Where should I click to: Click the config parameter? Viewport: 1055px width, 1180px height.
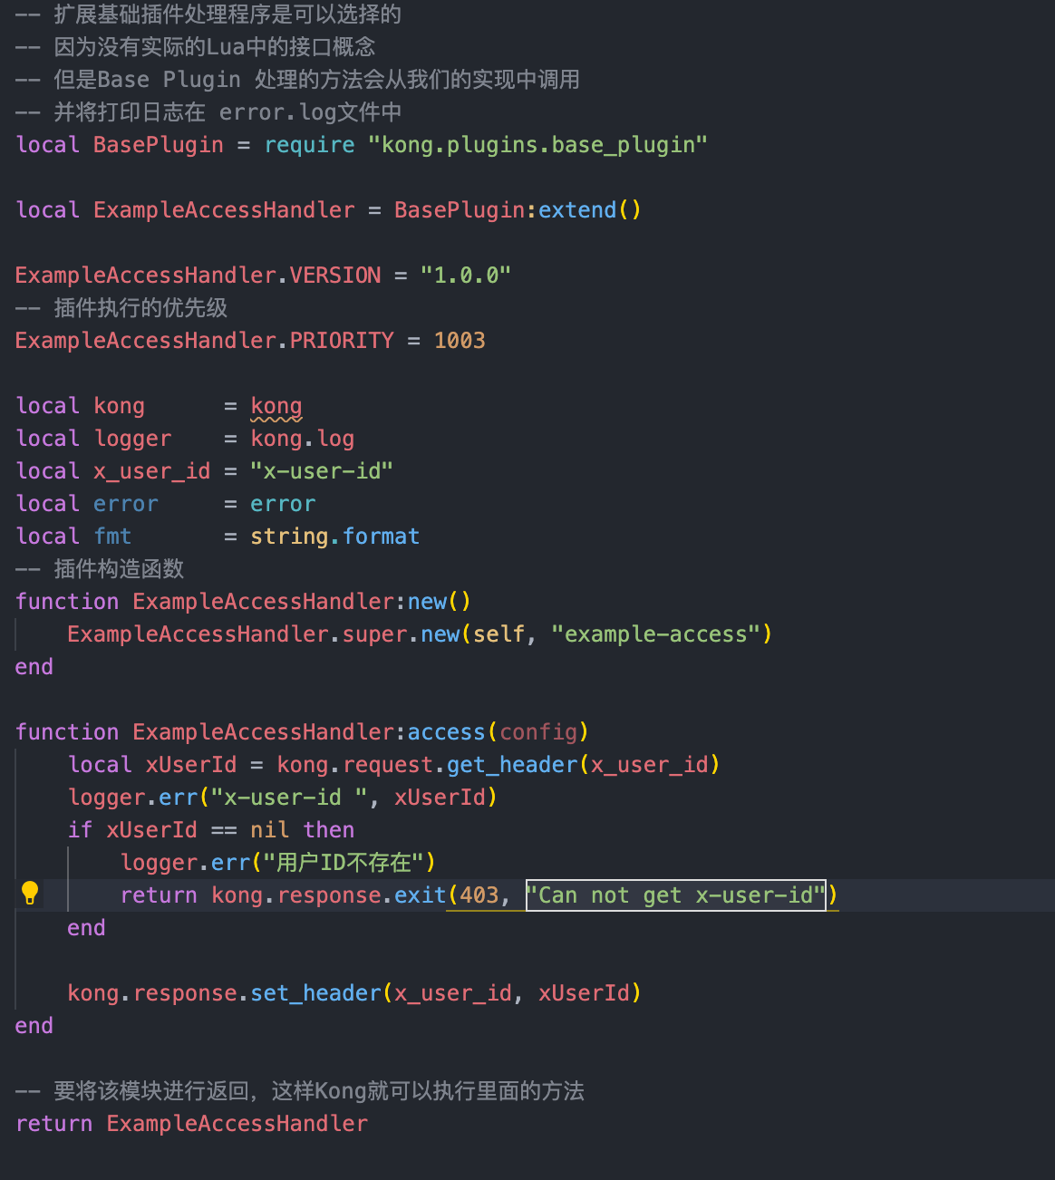pyautogui.click(x=538, y=732)
